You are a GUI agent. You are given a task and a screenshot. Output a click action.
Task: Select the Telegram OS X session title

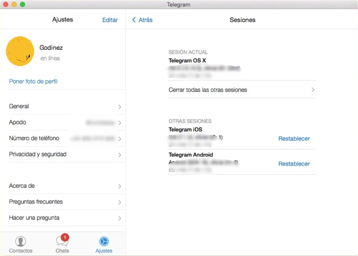tap(187, 61)
